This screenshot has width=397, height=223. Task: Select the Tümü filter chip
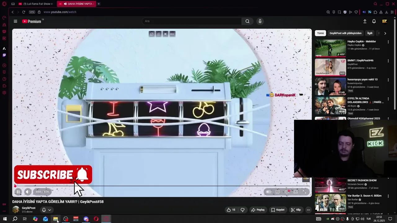[320, 33]
